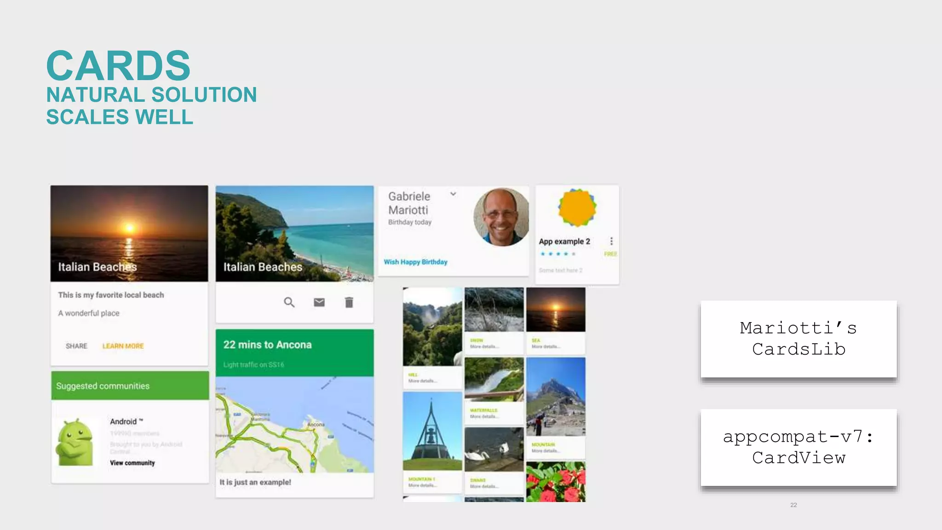Viewport: 942px width, 530px height.
Task: Click the search magnifier icon
Action: pos(289,302)
